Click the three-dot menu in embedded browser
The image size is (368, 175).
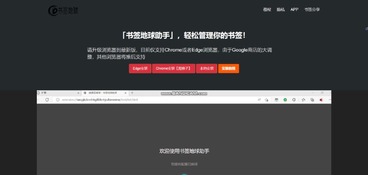coord(329,100)
